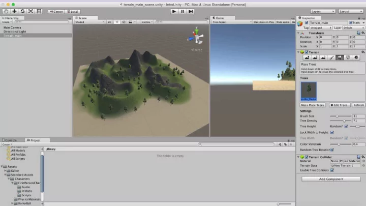Open the Layout dropdown
The width and height of the screenshot is (366, 206).
[x=351, y=11]
